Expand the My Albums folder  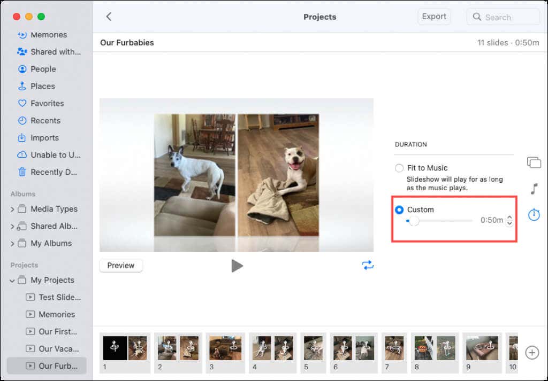pos(12,243)
